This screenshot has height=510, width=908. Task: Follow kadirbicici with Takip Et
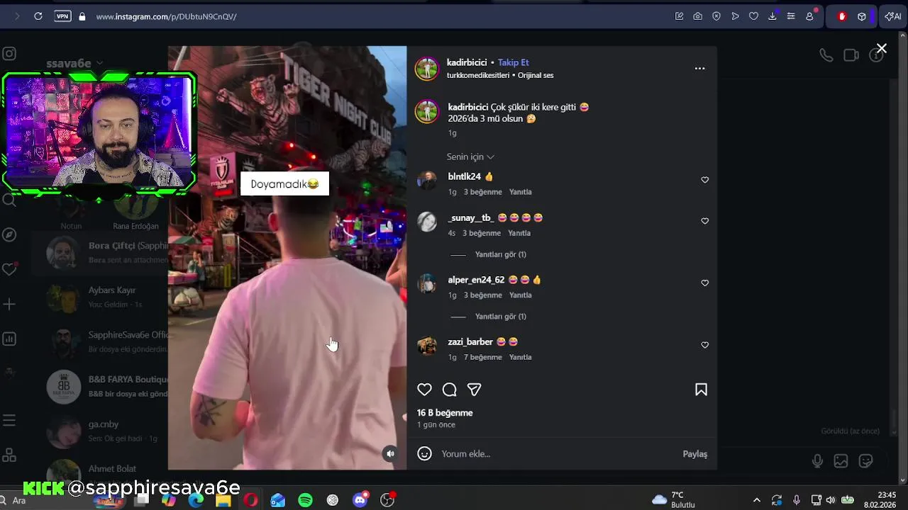pos(513,62)
